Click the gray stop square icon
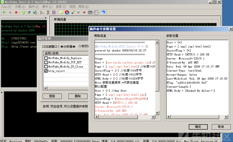233x142 pixels. point(10,12)
